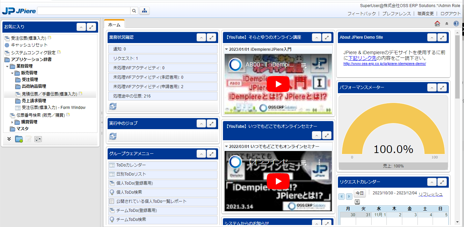
Task: Collapse the 業務管理 tree node
Action: click(7, 66)
